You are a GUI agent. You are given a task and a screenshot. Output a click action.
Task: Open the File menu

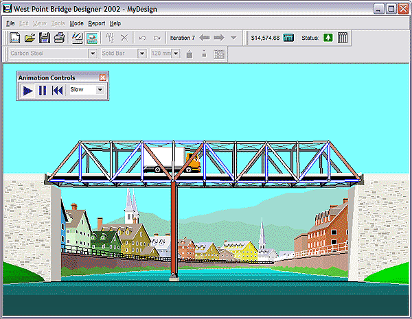tap(10, 23)
